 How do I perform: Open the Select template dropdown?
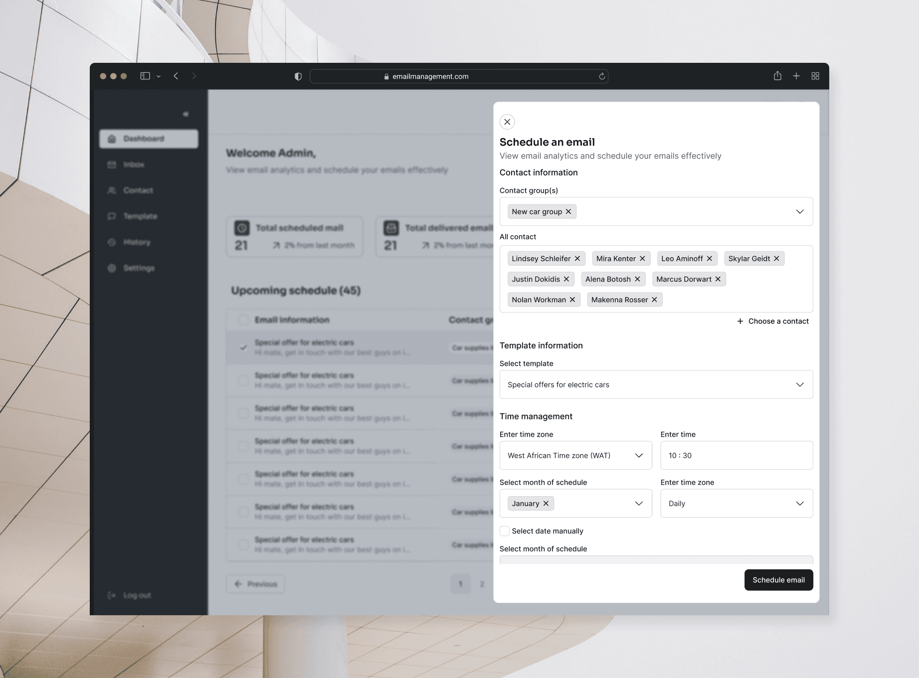[x=656, y=384]
